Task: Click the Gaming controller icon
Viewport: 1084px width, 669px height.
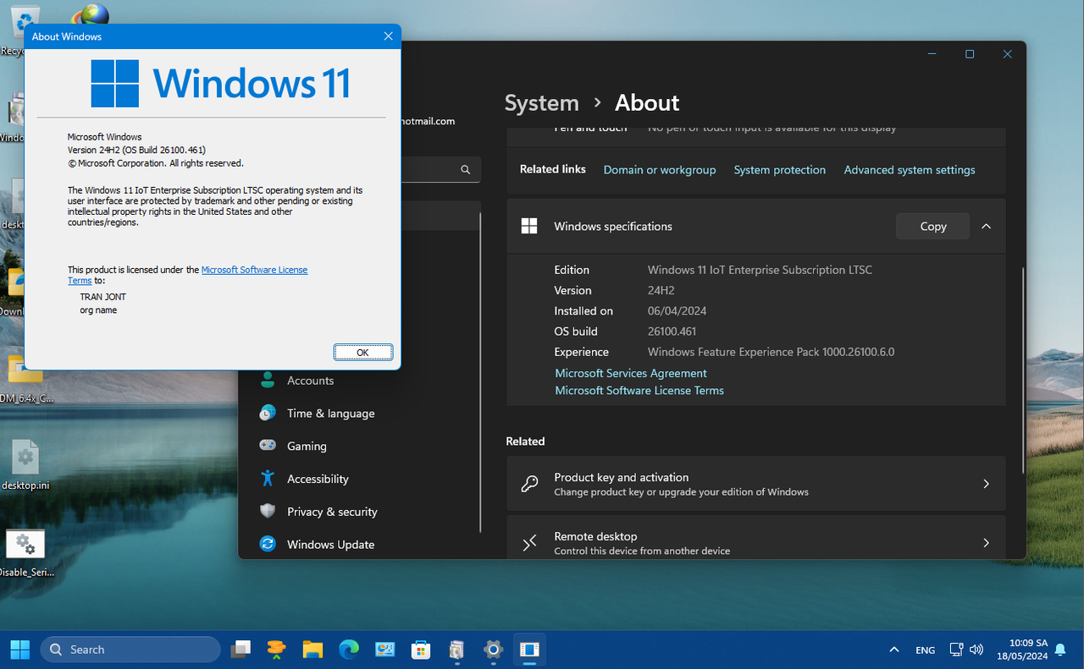Action: (x=268, y=445)
